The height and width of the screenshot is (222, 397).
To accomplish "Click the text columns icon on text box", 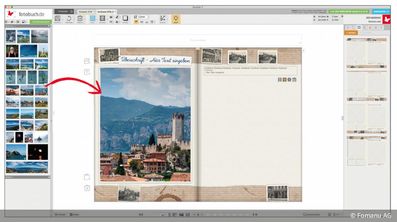I will pyautogui.click(x=280, y=80).
